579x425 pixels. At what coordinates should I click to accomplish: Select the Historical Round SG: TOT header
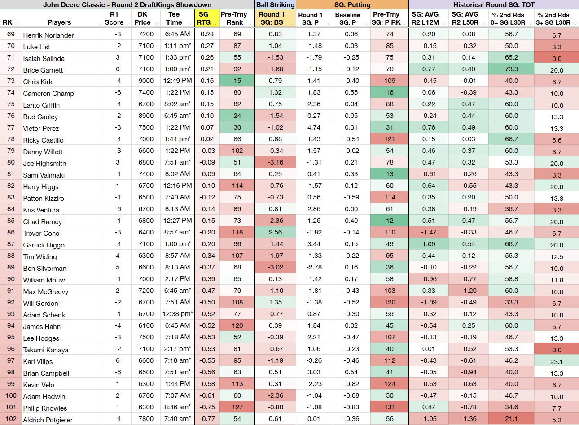(x=494, y=5)
